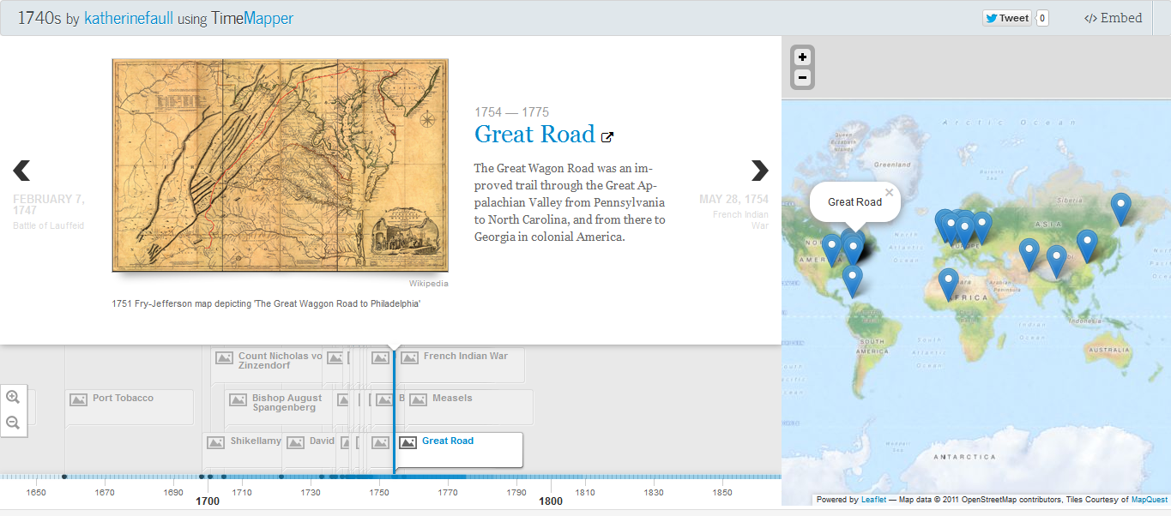Open the TimeMapper home link
Viewport: 1171px width, 516px height.
click(252, 18)
